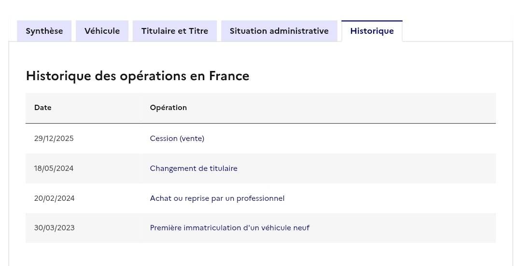Image resolution: width=521 pixels, height=266 pixels.
Task: Click Première immatriculation d'un véhicule neuf
Action: point(230,228)
